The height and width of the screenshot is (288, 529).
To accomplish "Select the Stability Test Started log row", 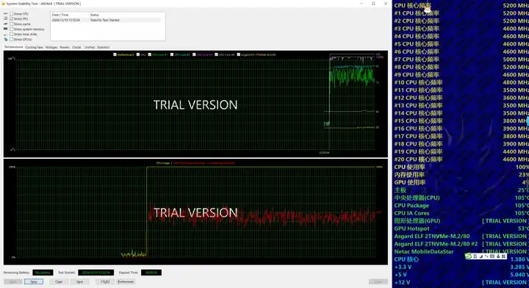I will point(106,21).
